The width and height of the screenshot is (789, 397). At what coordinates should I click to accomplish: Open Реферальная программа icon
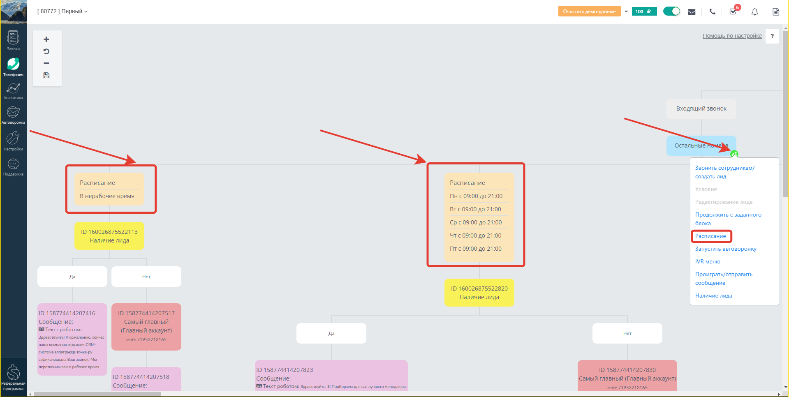[x=13, y=378]
